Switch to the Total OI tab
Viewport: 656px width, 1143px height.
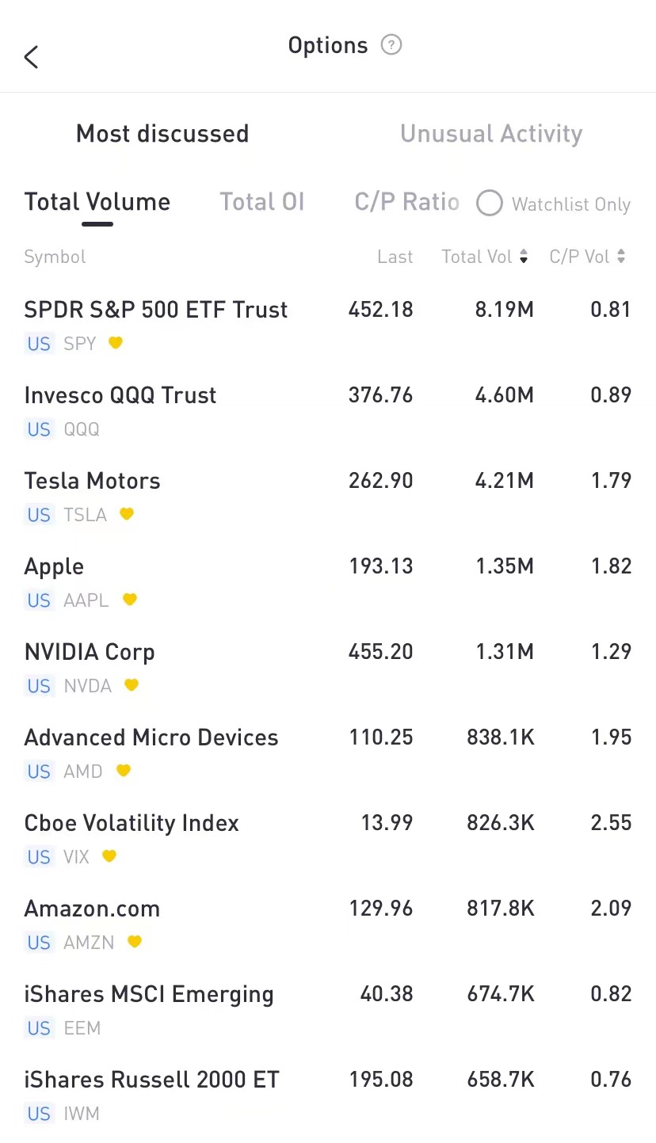point(261,202)
